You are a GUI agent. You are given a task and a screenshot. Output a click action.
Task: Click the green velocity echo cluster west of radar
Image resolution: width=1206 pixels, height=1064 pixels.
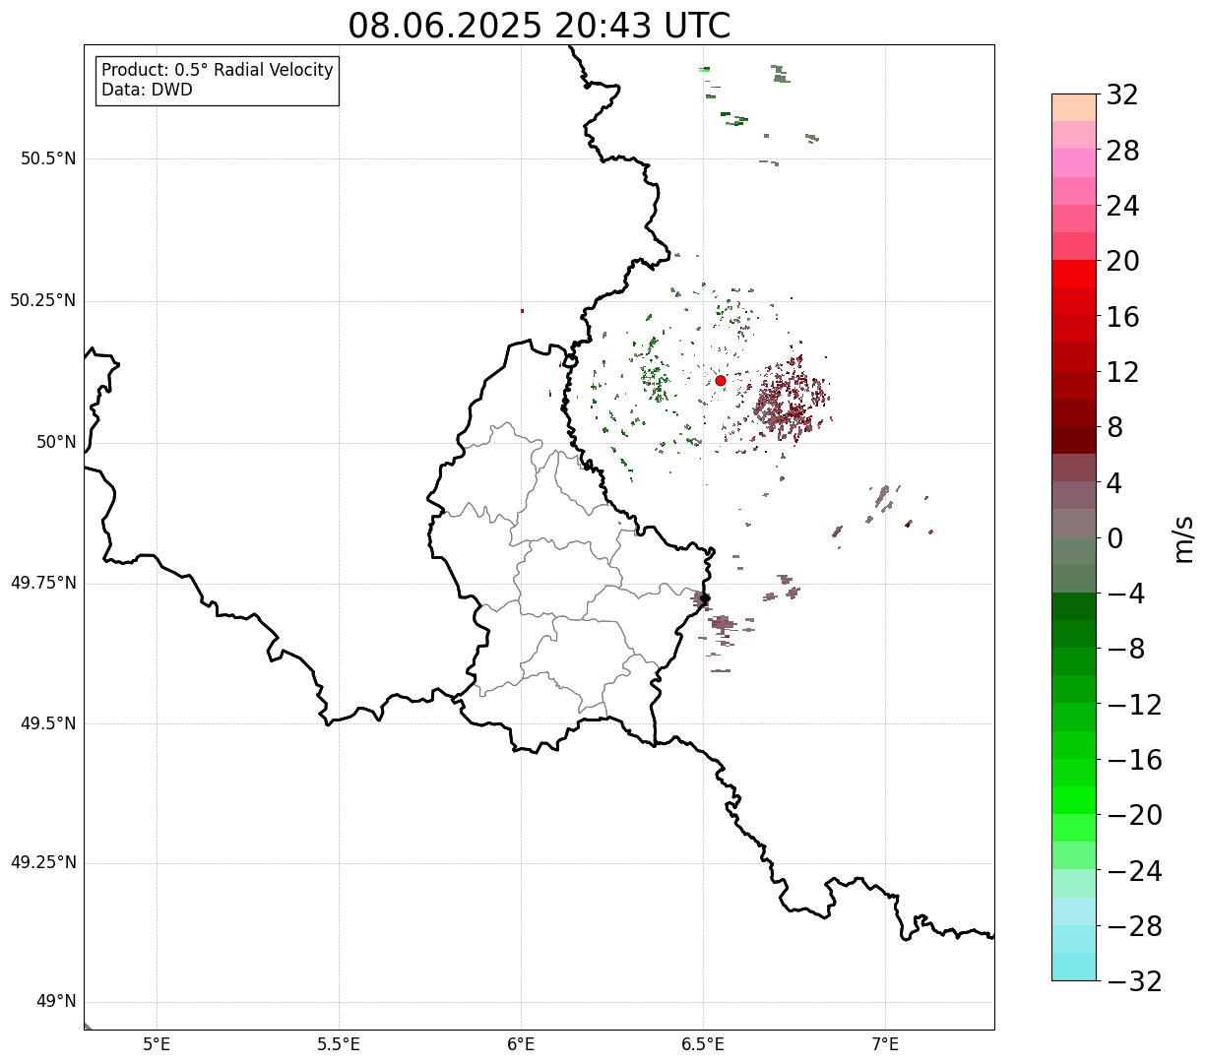tap(654, 377)
